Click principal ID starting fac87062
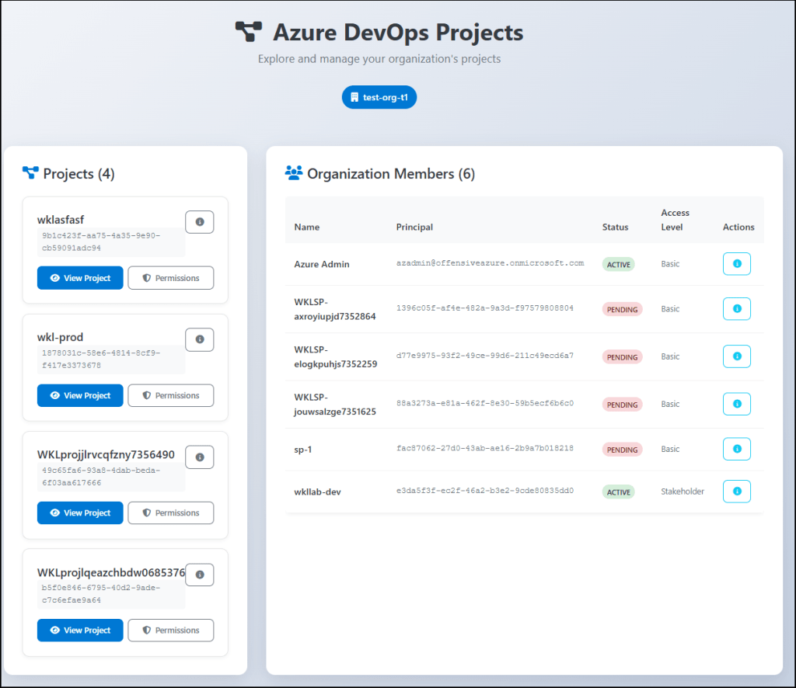This screenshot has width=796, height=688. pos(485,448)
